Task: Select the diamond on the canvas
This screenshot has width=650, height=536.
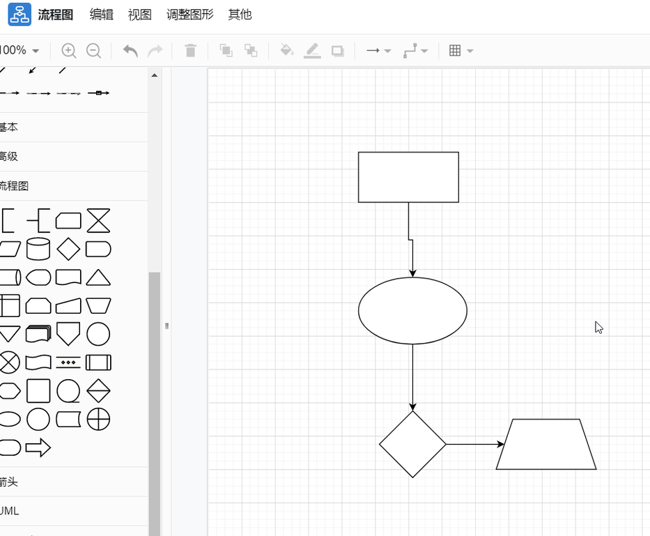Action: point(412,444)
